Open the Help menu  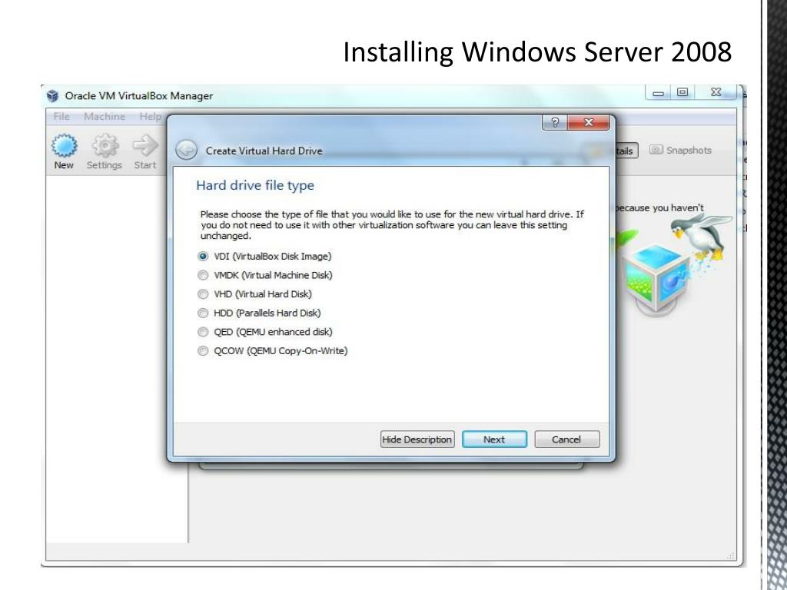(150, 117)
